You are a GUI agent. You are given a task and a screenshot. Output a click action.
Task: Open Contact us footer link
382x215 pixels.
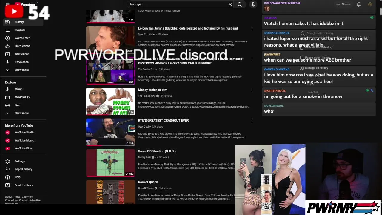11,200
